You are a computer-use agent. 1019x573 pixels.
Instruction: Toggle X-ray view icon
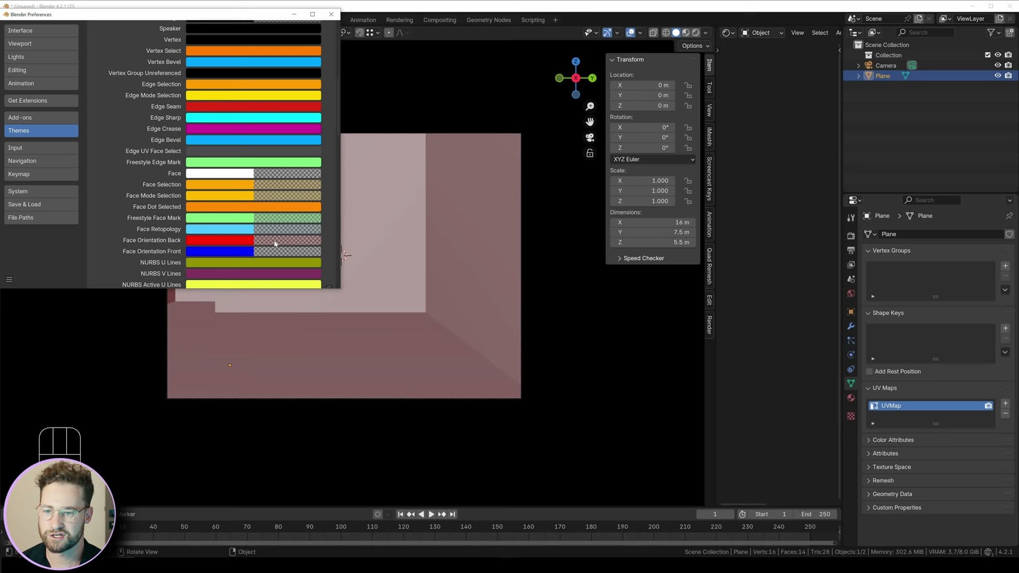653,33
